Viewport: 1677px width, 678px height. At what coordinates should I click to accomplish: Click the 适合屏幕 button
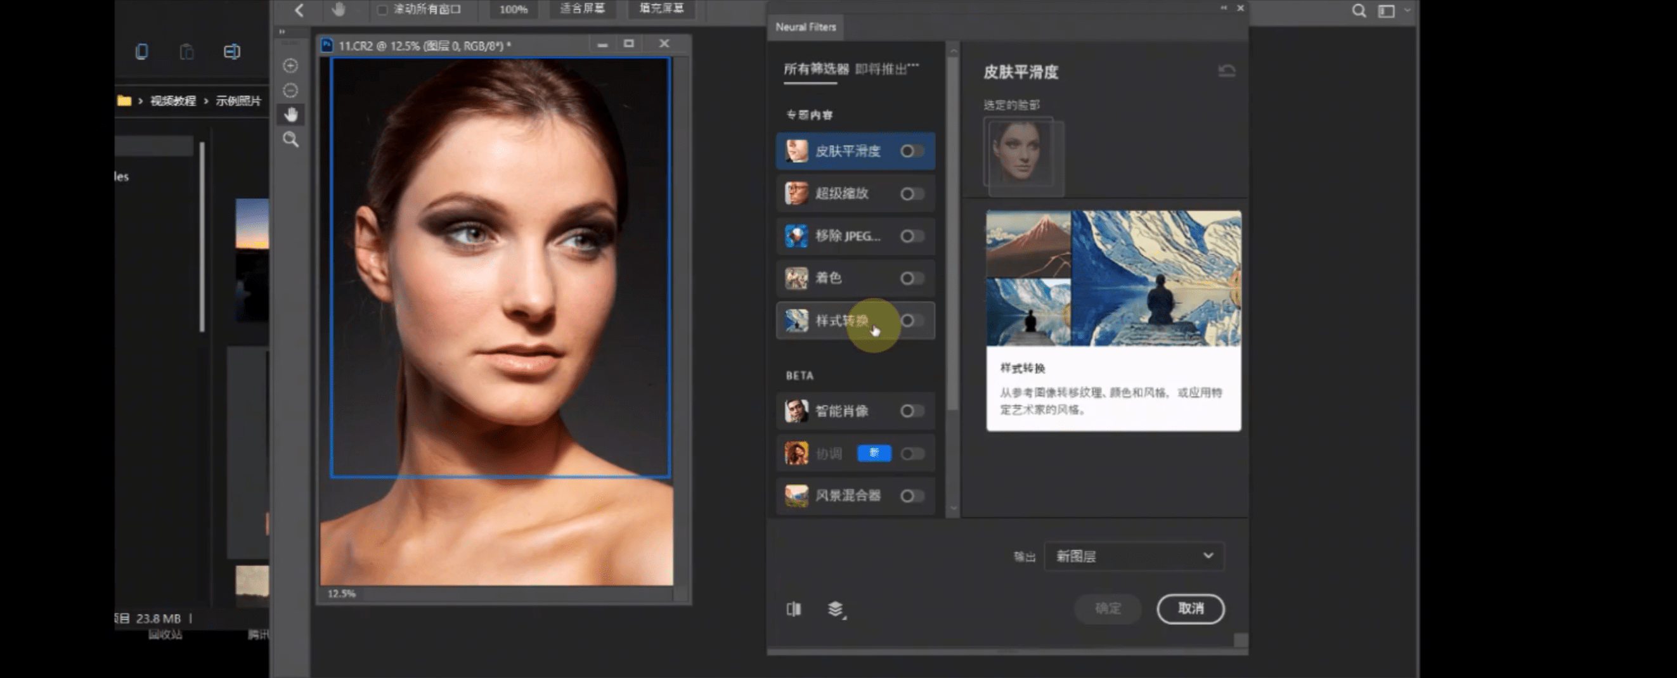pyautogui.click(x=583, y=9)
